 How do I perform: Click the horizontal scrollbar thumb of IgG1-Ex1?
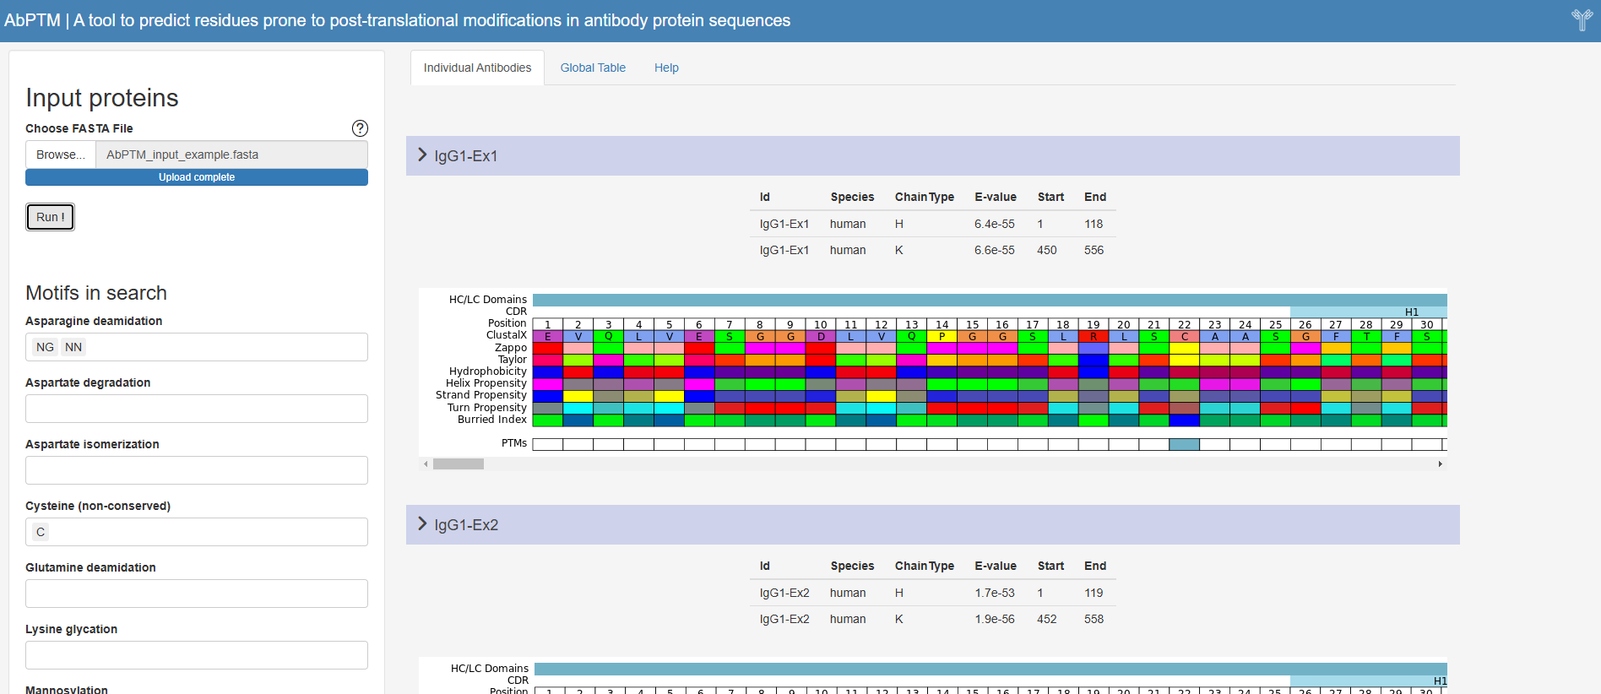pos(459,464)
